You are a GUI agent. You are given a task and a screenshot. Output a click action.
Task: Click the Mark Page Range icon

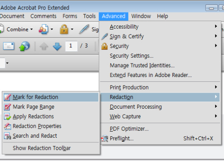tap(8, 107)
